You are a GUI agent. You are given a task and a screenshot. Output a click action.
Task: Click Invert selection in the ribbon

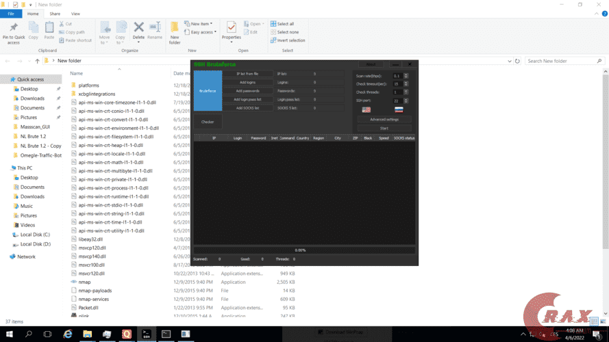[x=288, y=40]
